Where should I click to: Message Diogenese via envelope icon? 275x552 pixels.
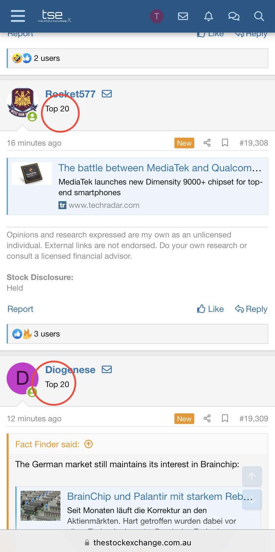tap(107, 370)
